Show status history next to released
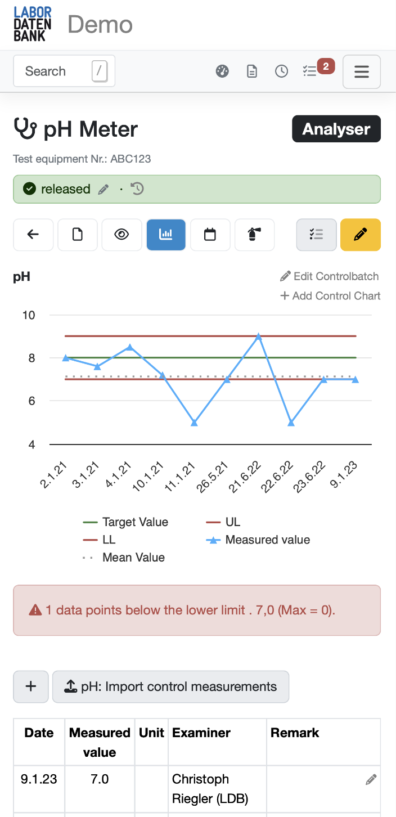The image size is (396, 817). pos(137,189)
